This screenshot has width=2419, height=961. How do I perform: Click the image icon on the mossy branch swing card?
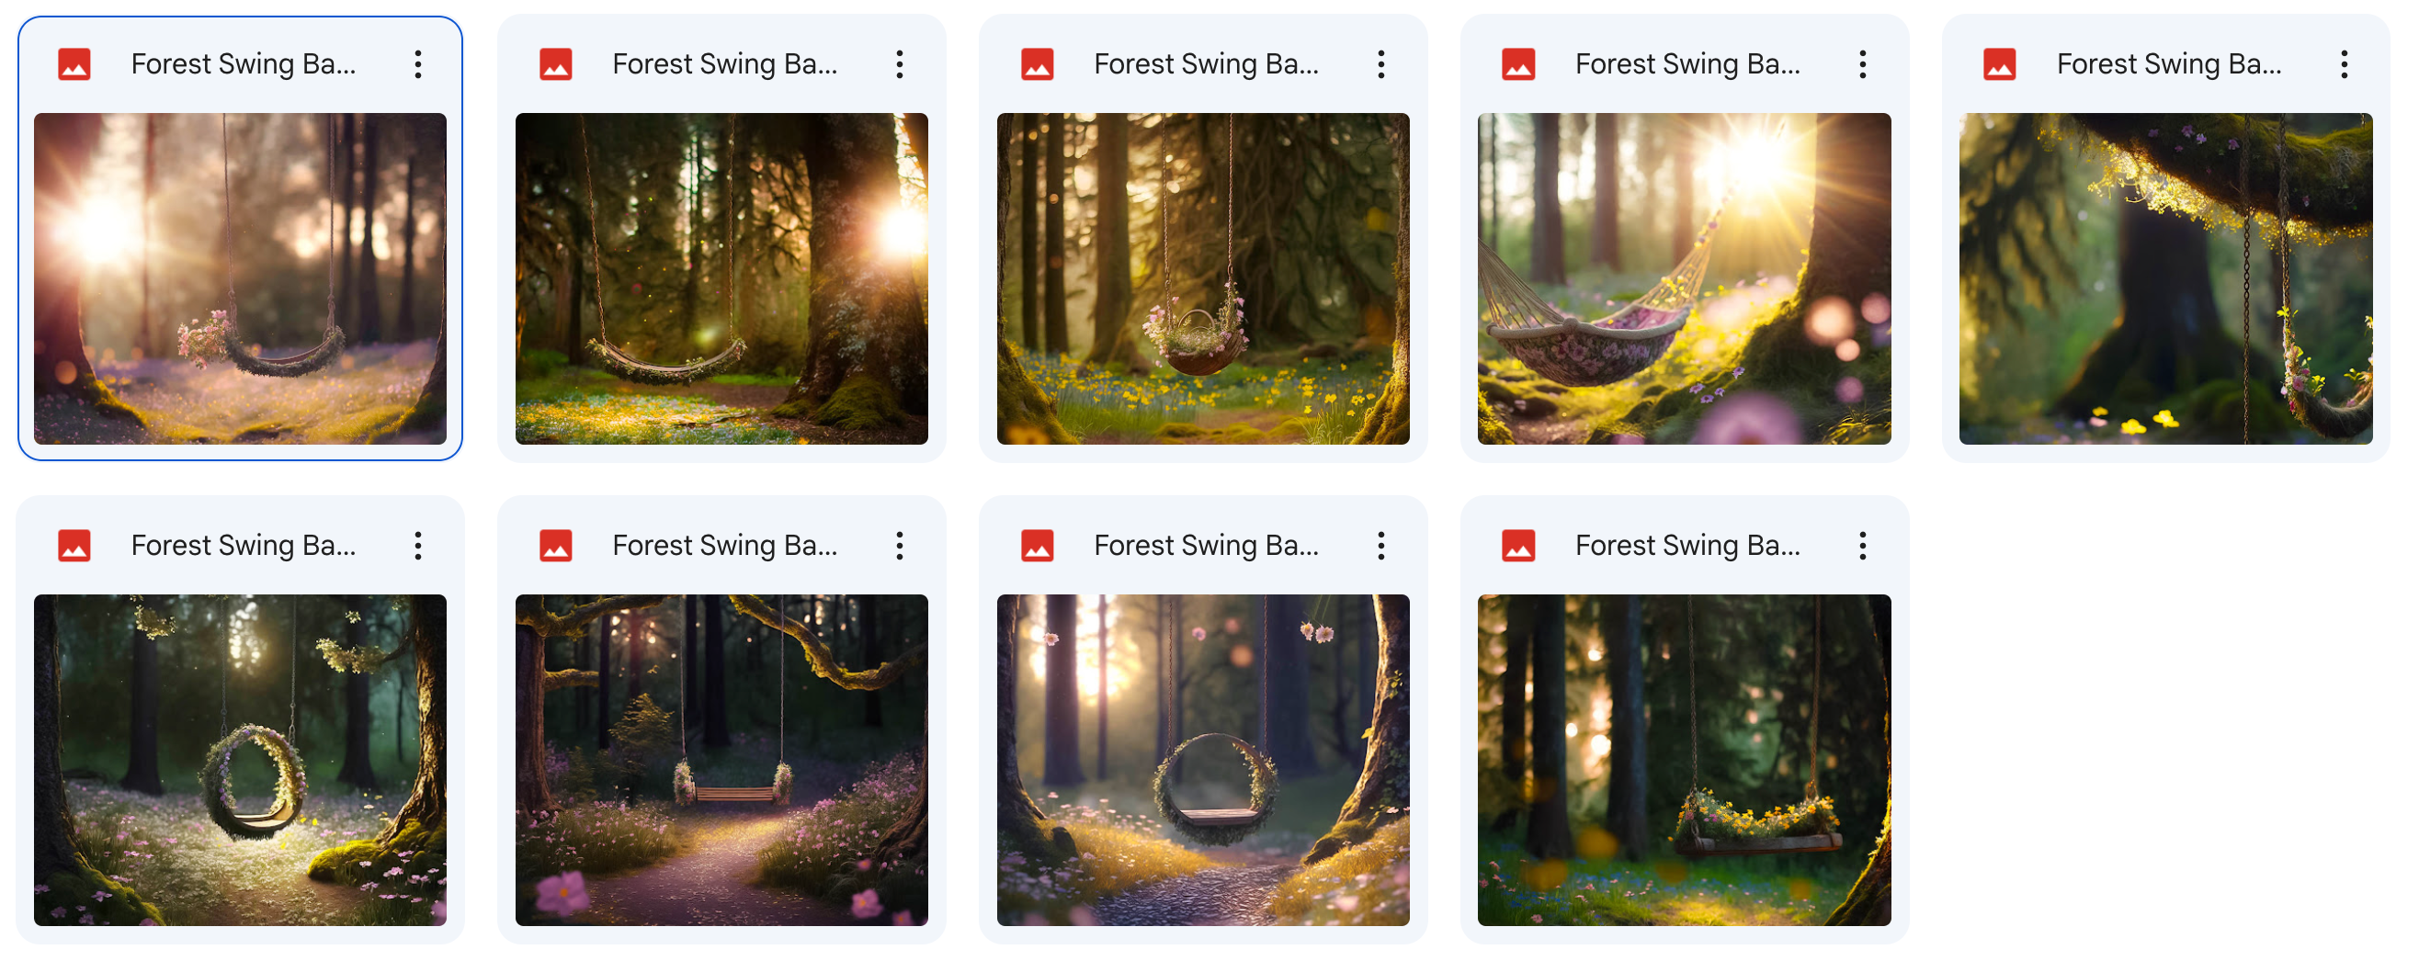(1999, 64)
